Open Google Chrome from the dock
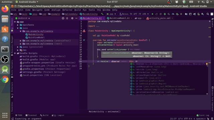The image size is (214, 120). coord(5,79)
